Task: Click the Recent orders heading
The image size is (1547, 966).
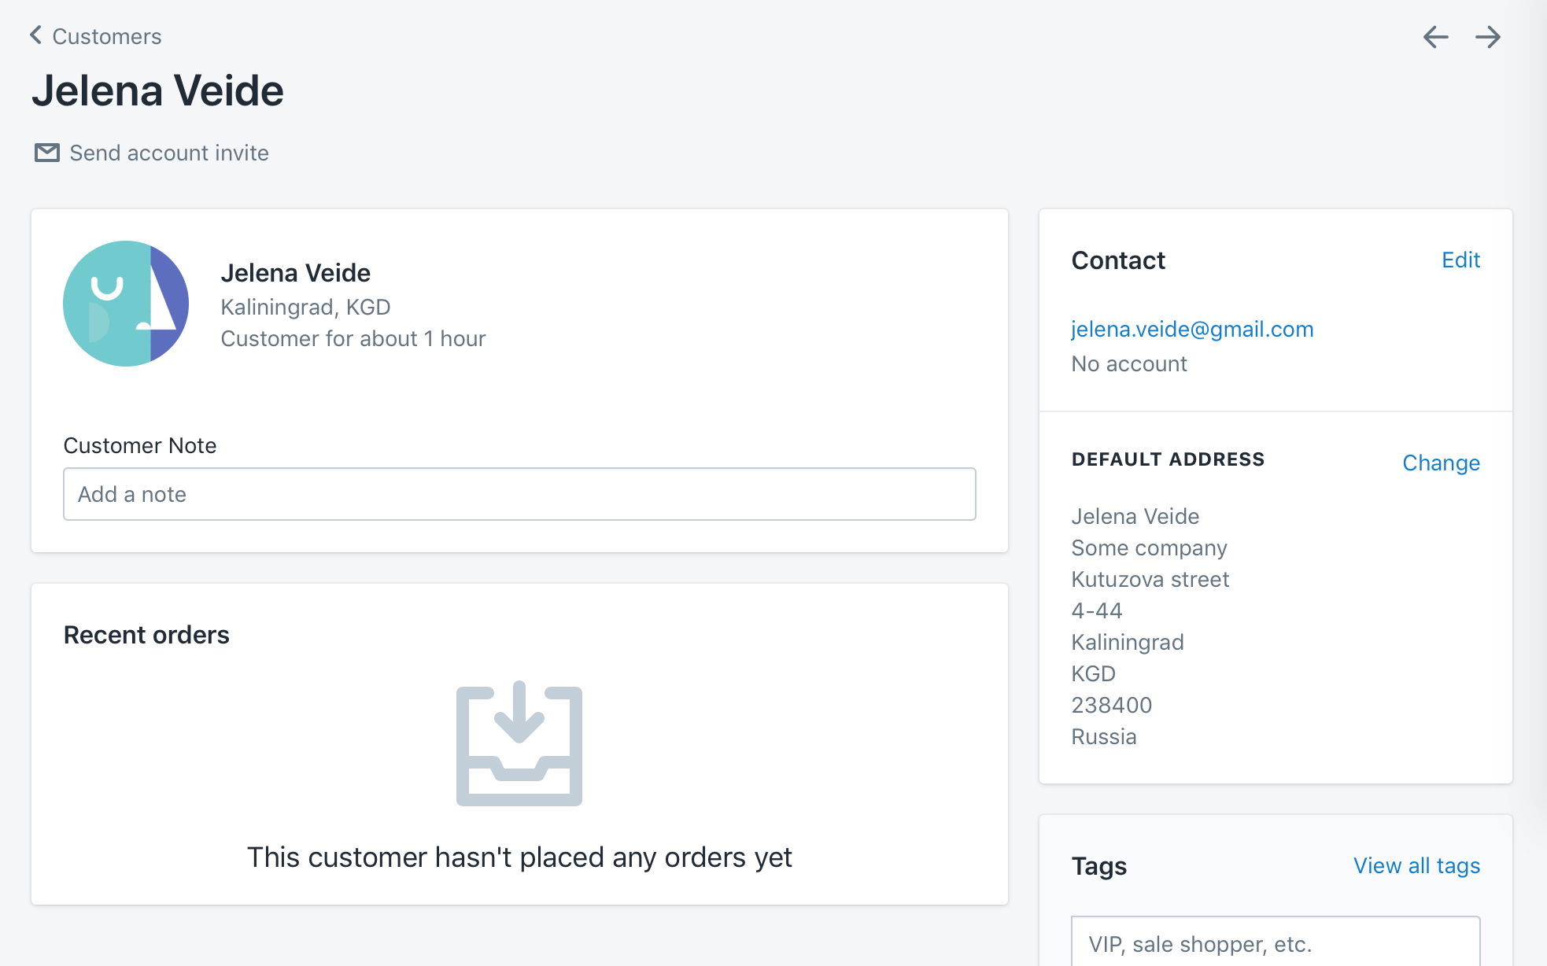Action: point(146,635)
